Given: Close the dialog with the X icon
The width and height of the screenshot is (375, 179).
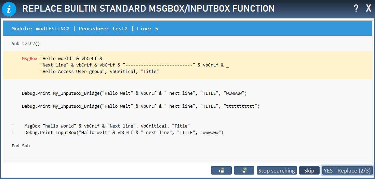Looking at the screenshot, I should click(368, 9).
